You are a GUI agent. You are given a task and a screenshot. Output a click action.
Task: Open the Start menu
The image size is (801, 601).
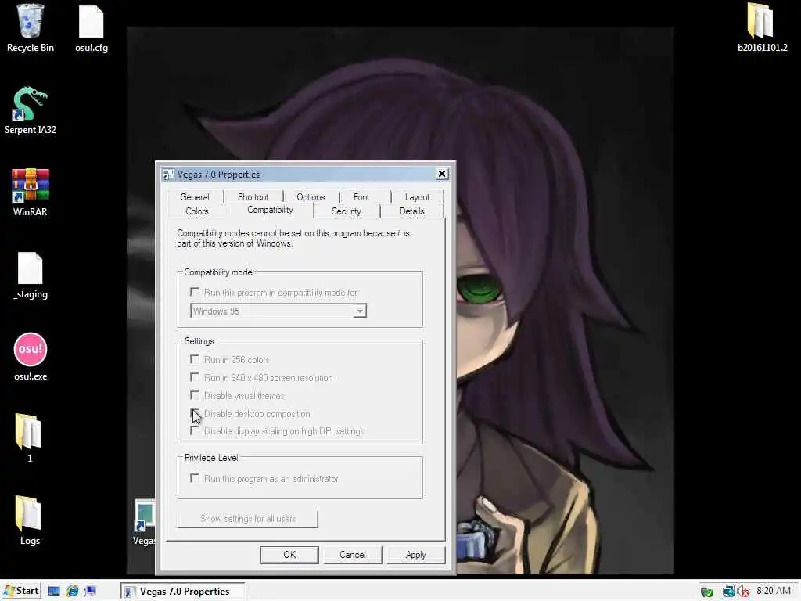21,592
